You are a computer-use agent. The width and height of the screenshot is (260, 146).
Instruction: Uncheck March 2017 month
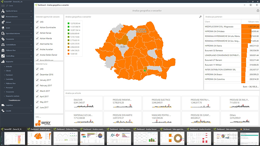point(37,91)
